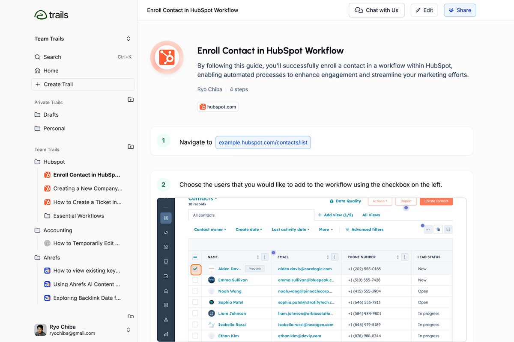Viewport: 514px width, 342px height.
Task: Open PHONE NUMBER column options menu
Action: [x=405, y=257]
